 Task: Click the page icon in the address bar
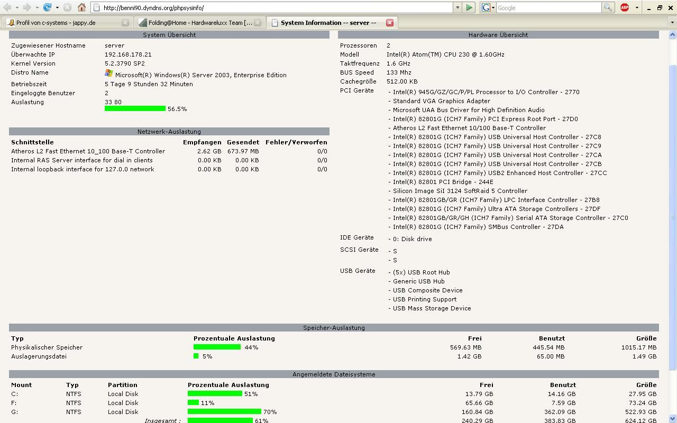pos(96,8)
